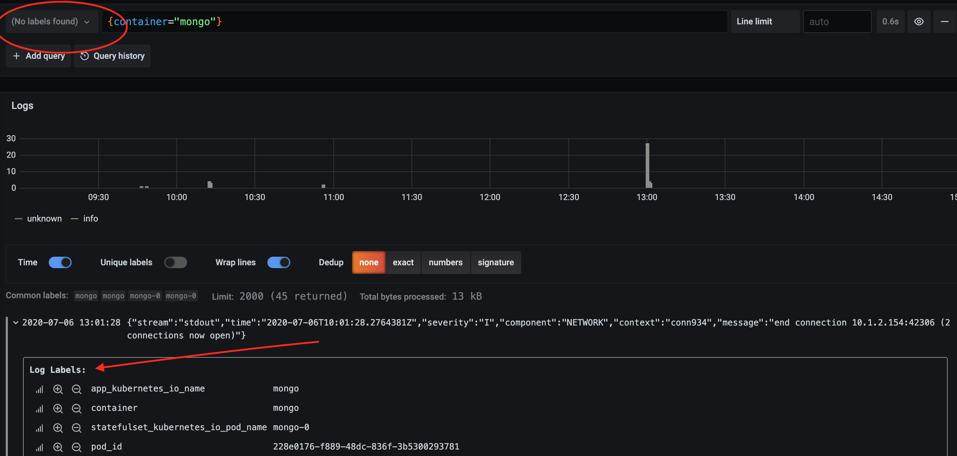Filter out the pod_id label value

[x=77, y=447]
